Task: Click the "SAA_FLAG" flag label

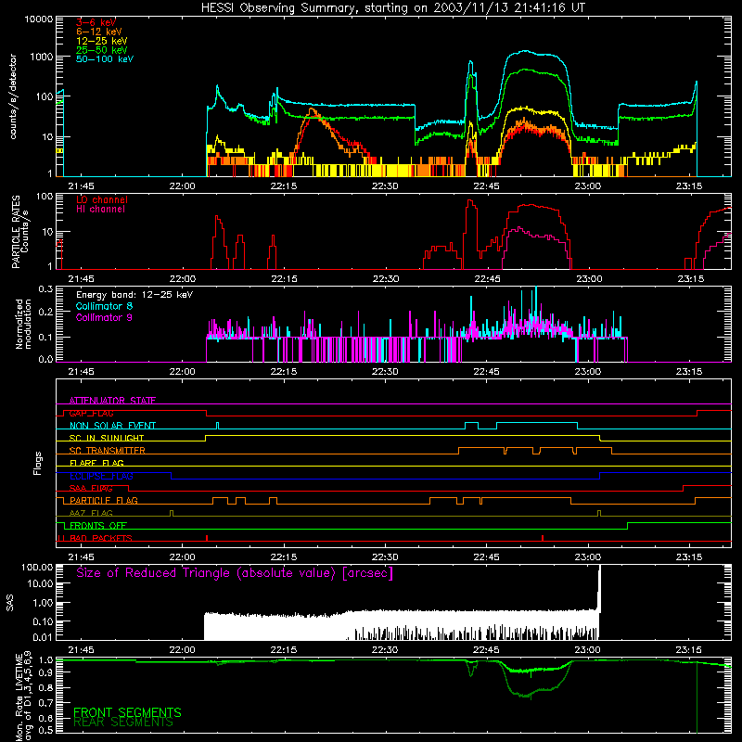Action: pyautogui.click(x=91, y=488)
